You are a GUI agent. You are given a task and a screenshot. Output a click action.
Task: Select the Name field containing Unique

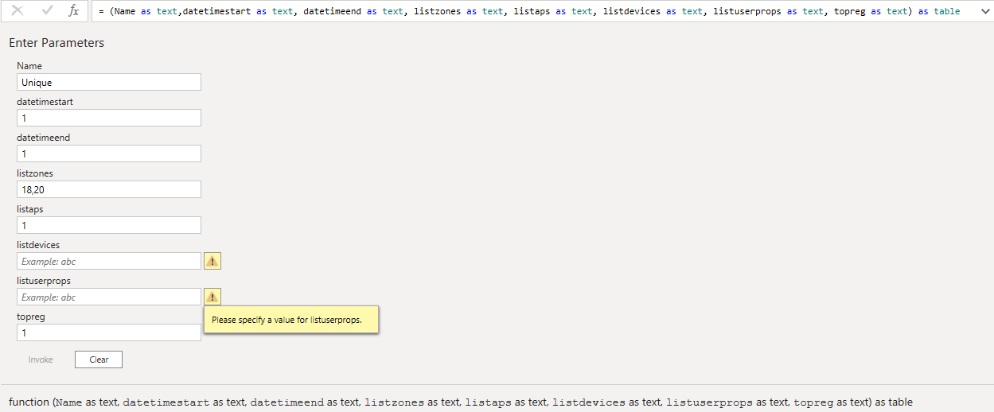point(109,82)
